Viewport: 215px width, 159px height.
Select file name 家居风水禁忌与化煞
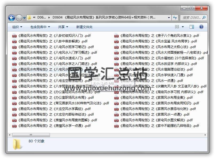[158, 109]
